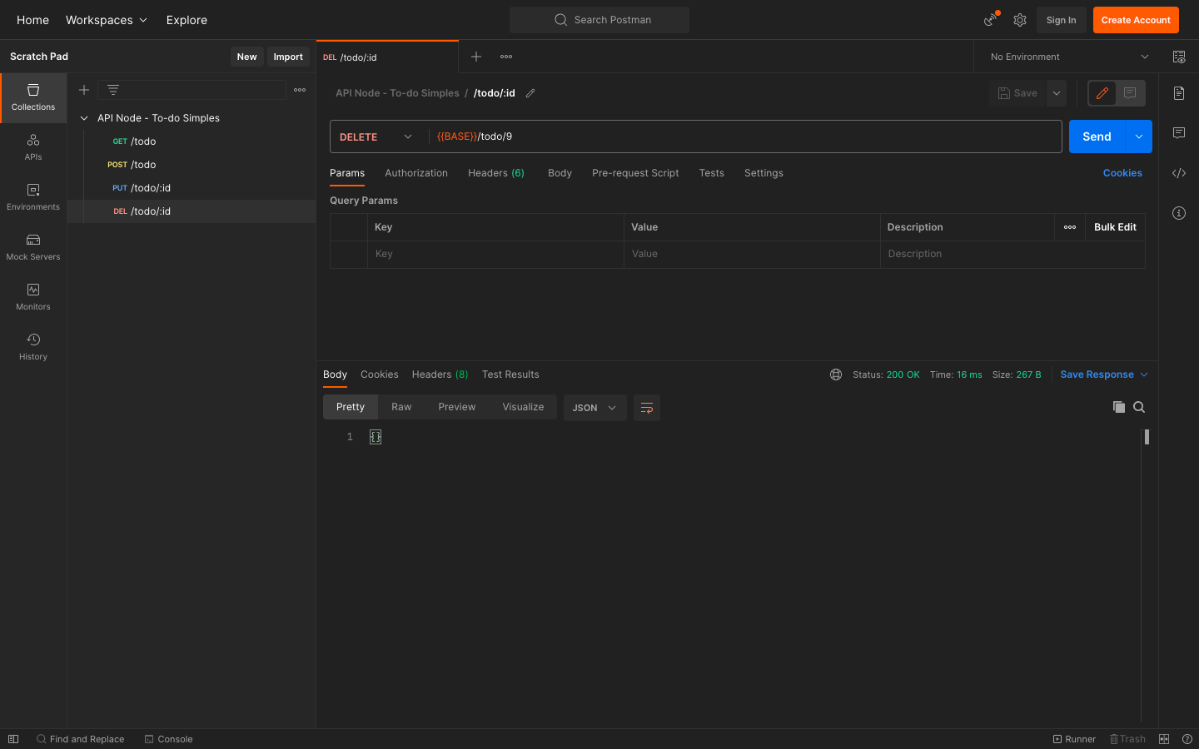The height and width of the screenshot is (749, 1199).
Task: Switch response view to Raw
Action: pyautogui.click(x=401, y=407)
